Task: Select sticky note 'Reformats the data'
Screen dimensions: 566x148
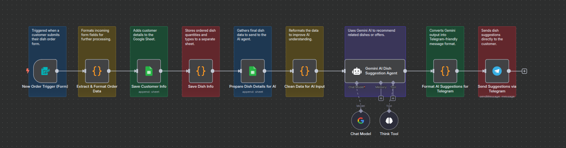Action: point(304,61)
